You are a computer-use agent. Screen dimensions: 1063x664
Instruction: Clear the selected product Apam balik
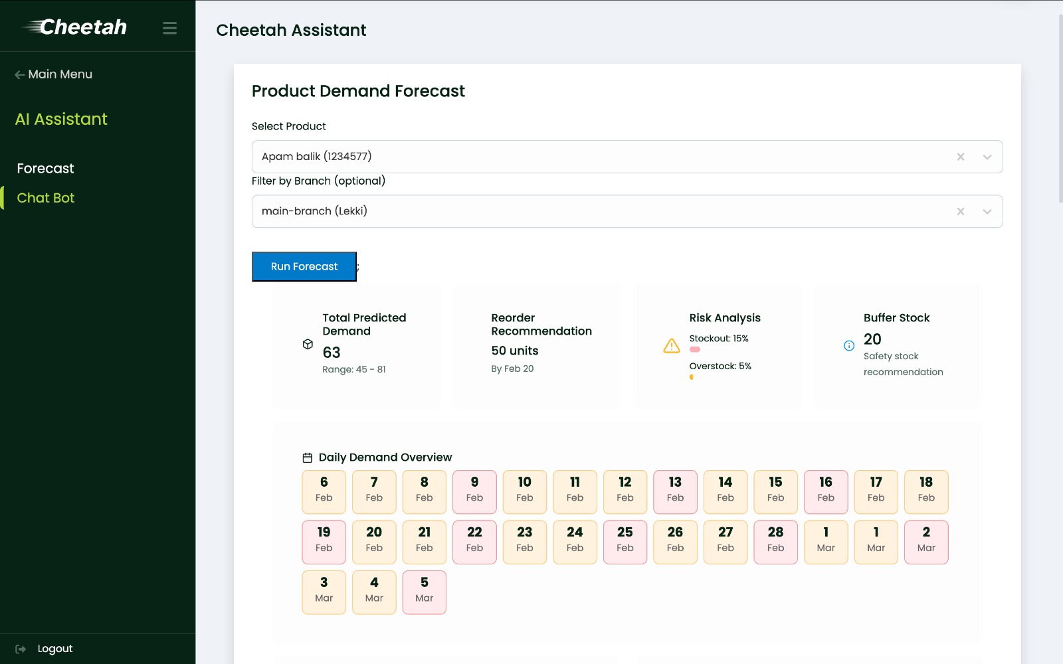(x=960, y=157)
